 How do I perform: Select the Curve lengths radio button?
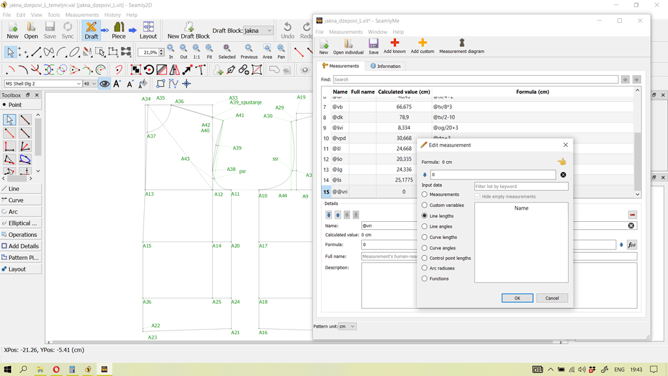[x=425, y=237]
